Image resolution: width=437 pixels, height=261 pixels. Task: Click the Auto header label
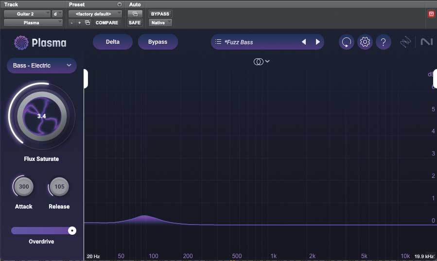coord(135,4)
